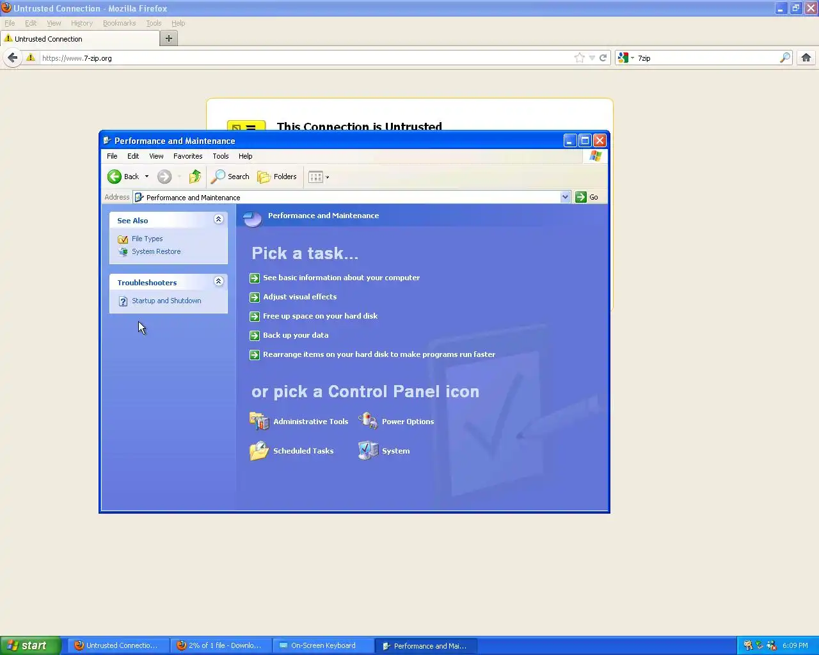Screen dimensions: 819x655
Task: Click warning icon in Firefox URL bar
Action: click(30, 58)
